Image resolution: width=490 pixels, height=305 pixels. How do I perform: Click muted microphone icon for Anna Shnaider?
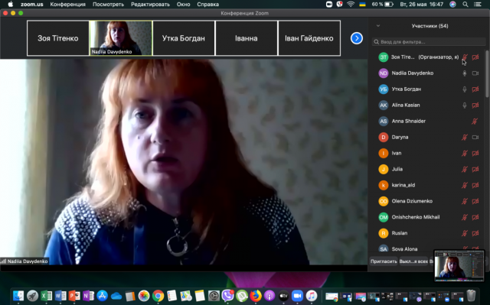(475, 122)
